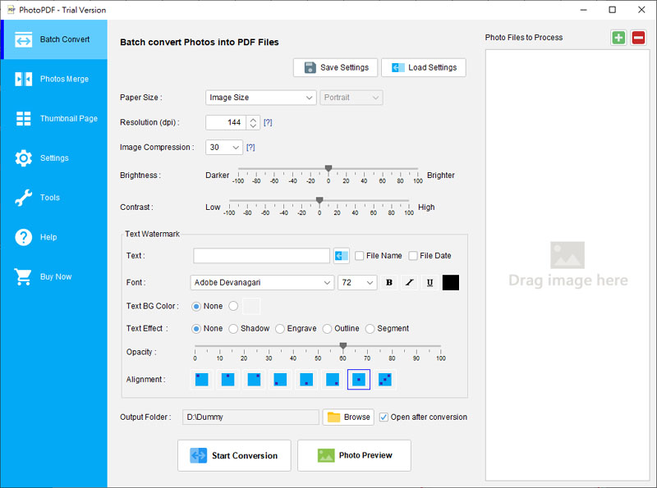657x488 pixels.
Task: Select None for Text BG Color
Action: click(196, 307)
